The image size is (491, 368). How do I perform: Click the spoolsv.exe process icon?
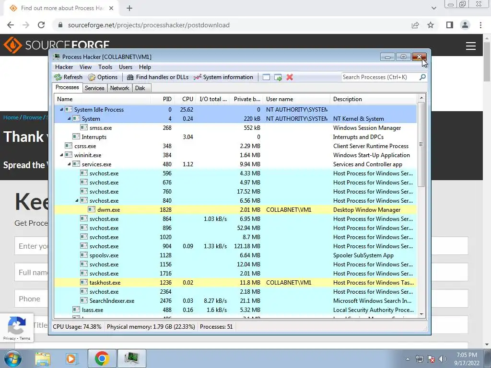83,255
